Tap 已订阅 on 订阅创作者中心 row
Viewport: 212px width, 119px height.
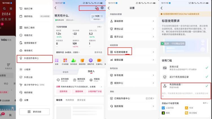coord(150,98)
